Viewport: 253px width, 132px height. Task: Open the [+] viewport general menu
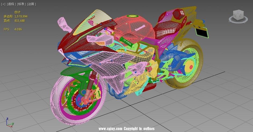pyautogui.click(x=3, y=4)
